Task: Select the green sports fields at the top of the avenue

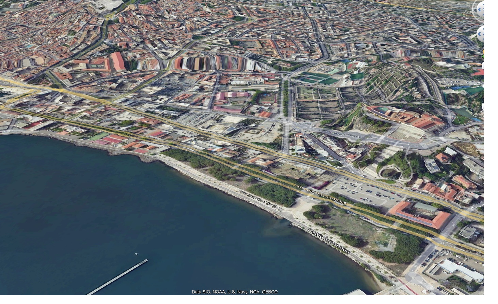Action: tap(318, 78)
